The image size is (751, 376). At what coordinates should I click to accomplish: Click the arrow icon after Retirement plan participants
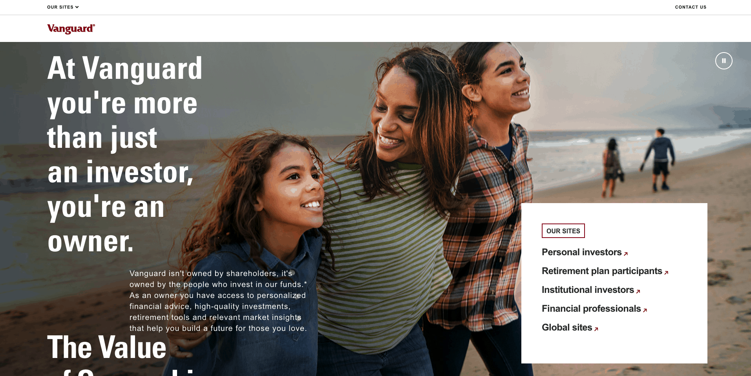[666, 272]
